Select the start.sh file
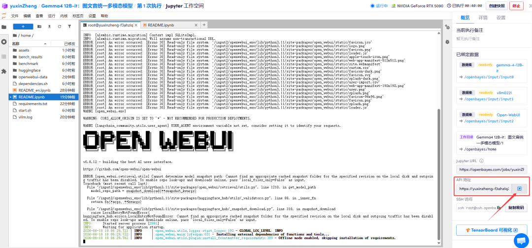 (x=44, y=110)
